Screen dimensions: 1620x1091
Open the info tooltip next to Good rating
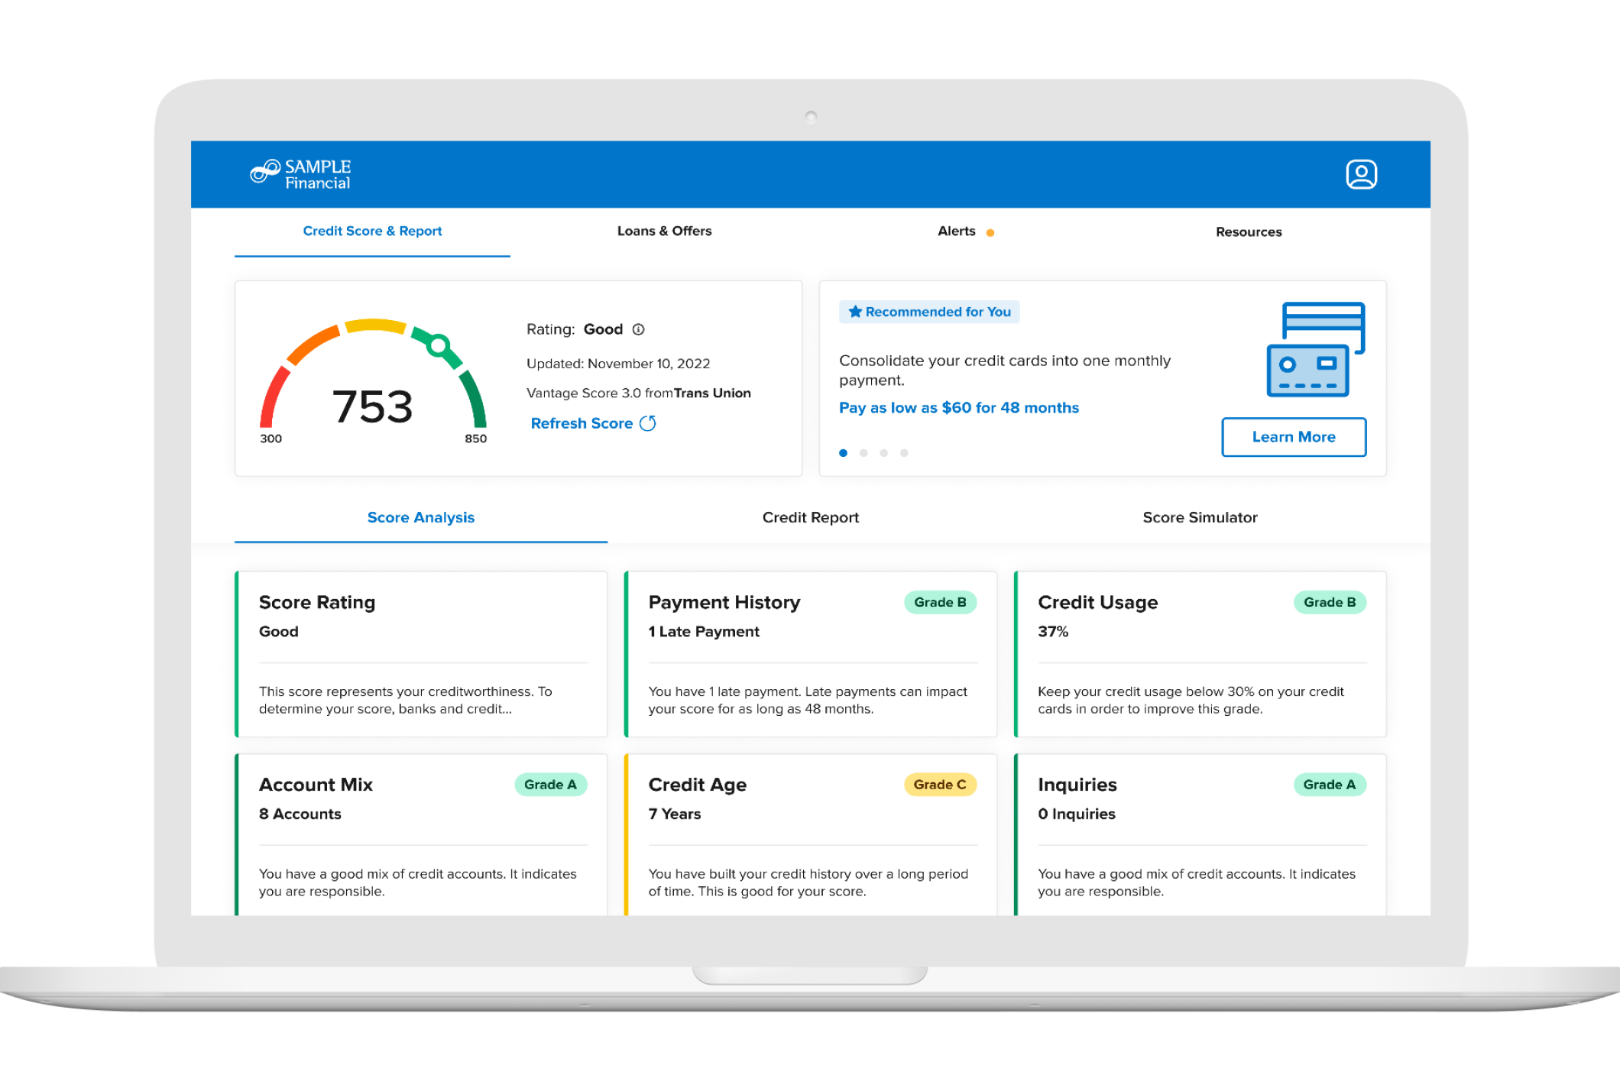click(x=639, y=329)
